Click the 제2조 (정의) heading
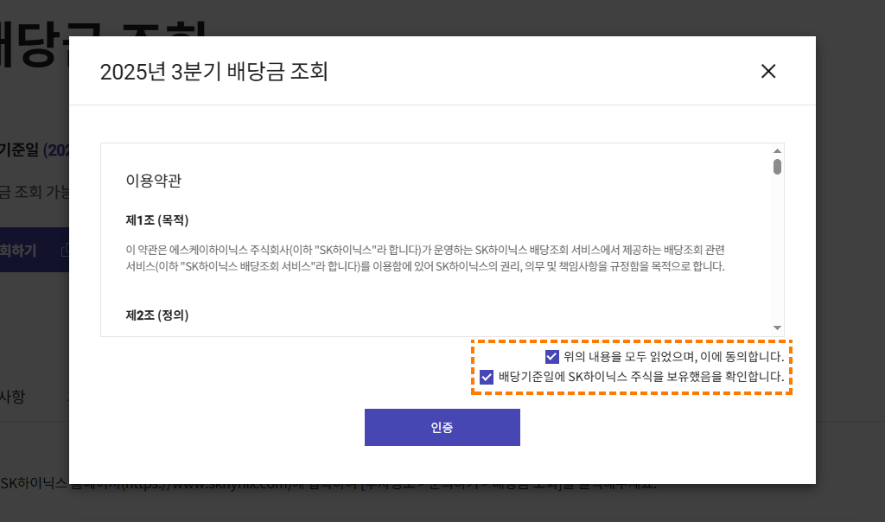The image size is (885, 522). pos(157,315)
